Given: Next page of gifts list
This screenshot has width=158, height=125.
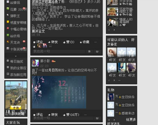Looking at the screenshot, I should click(114, 120).
